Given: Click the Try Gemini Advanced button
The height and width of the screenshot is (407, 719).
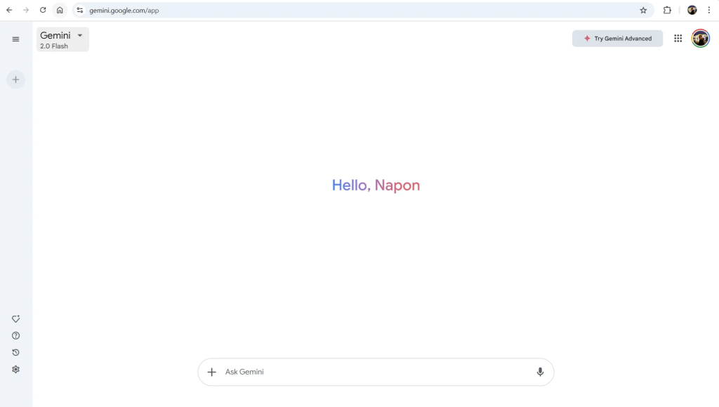Looking at the screenshot, I should click(x=617, y=39).
